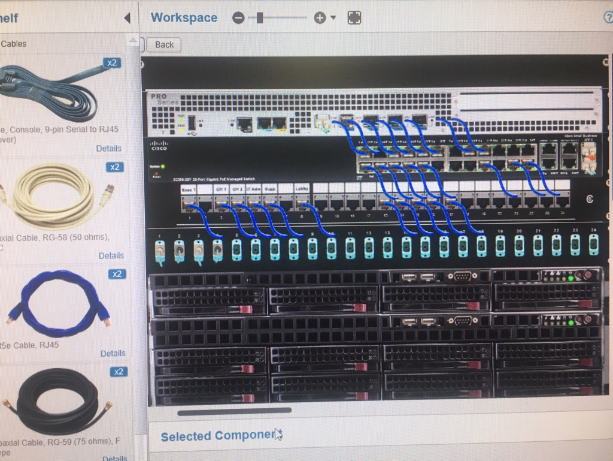Adjust the Workspace zoom slider handle

tap(260, 17)
